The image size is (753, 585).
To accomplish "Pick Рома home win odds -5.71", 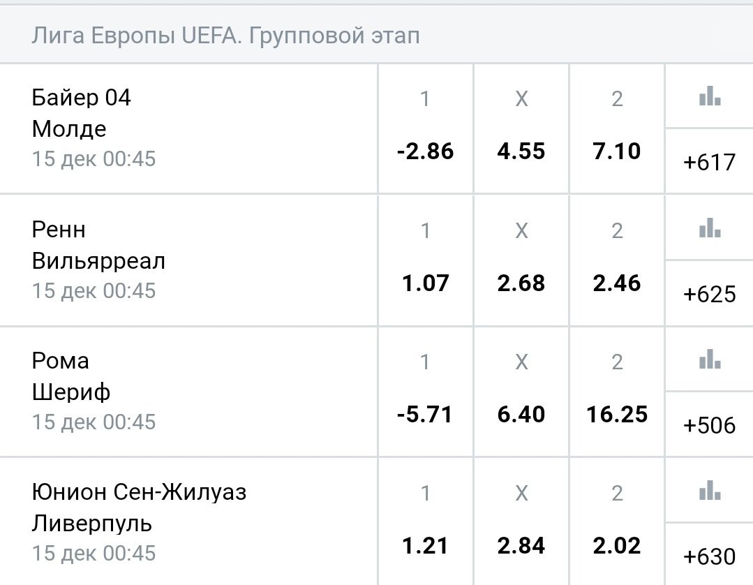I will coord(426,414).
